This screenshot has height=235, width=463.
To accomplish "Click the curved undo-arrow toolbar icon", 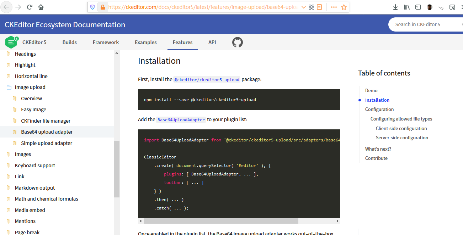I will (x=441, y=7).
